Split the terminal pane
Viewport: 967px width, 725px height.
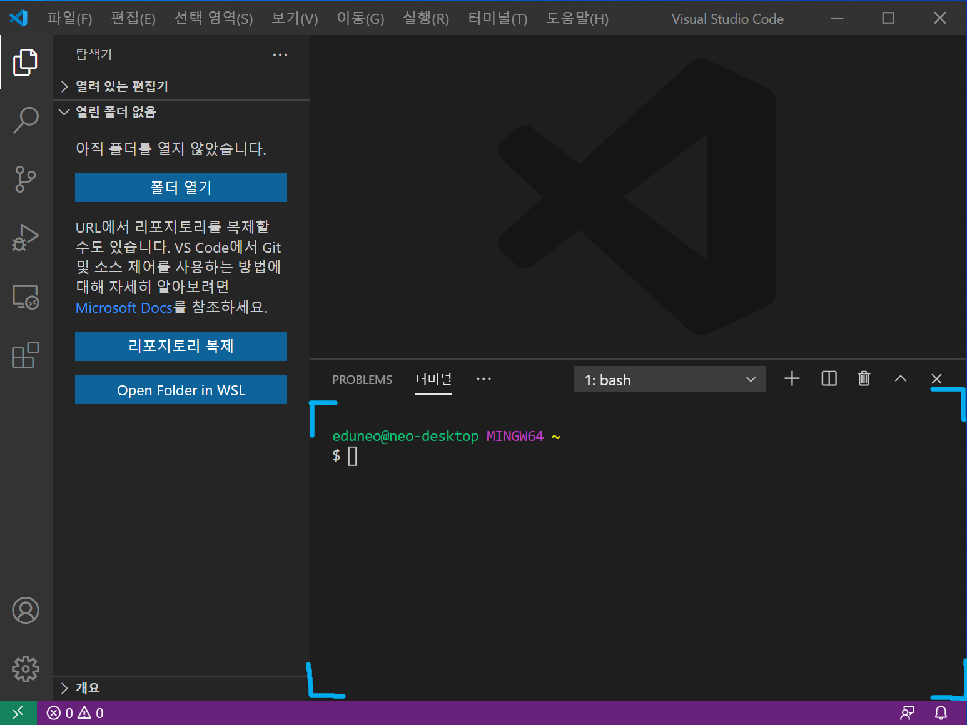(x=829, y=378)
